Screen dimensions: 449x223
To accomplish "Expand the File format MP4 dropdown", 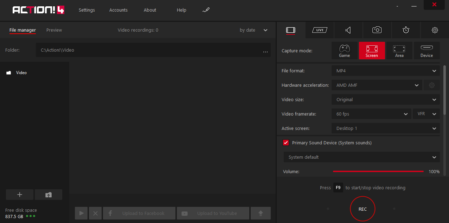I will (x=385, y=71).
